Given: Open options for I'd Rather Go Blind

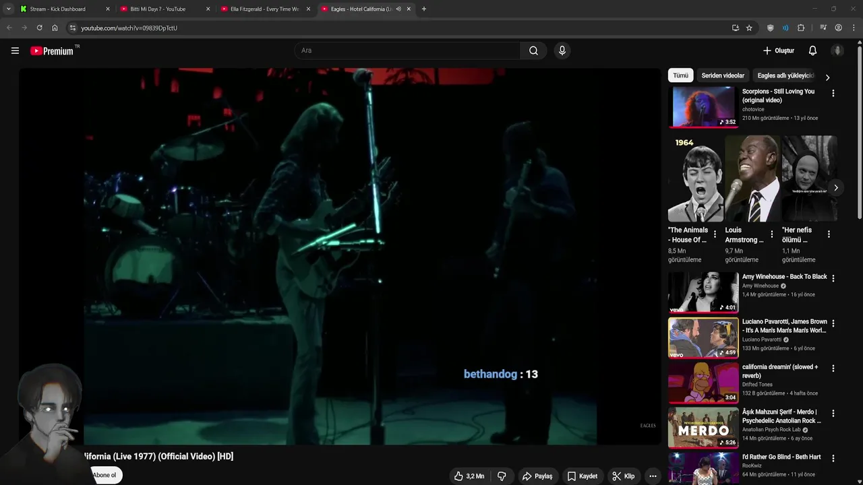Looking at the screenshot, I should click(x=833, y=459).
